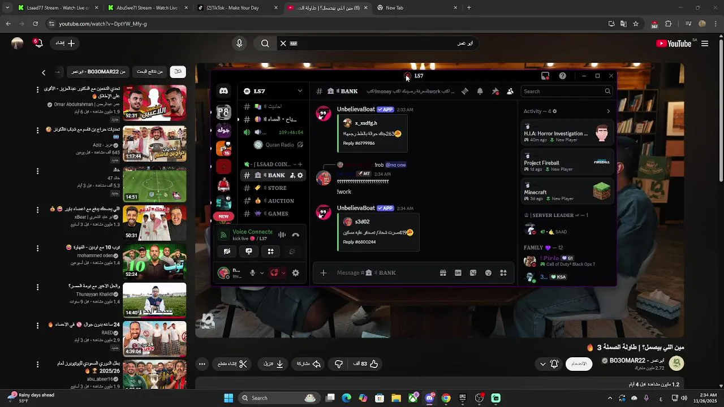Open YouTube main menu hamburger
The height and width of the screenshot is (407, 724).
(x=705, y=44)
